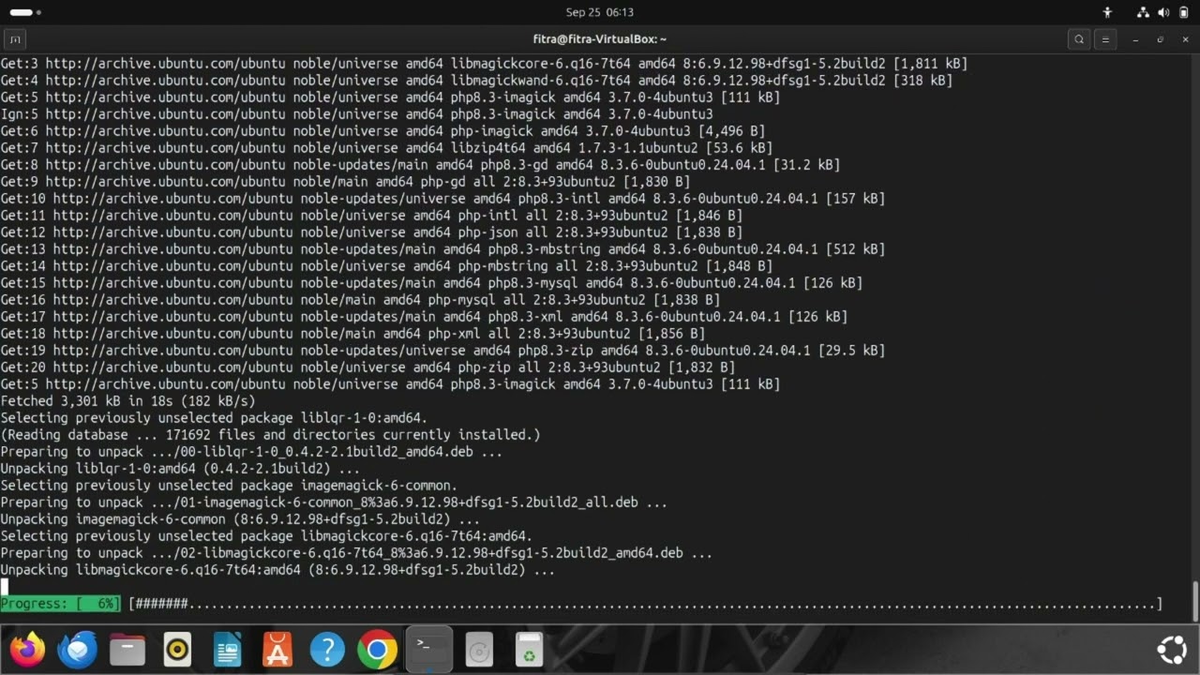Viewport: 1200px width, 675px height.
Task: Click the Get:7 libzip4t64 line
Action: click(x=386, y=148)
